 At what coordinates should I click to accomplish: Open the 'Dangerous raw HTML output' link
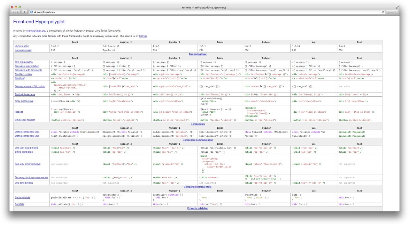(x=30, y=86)
